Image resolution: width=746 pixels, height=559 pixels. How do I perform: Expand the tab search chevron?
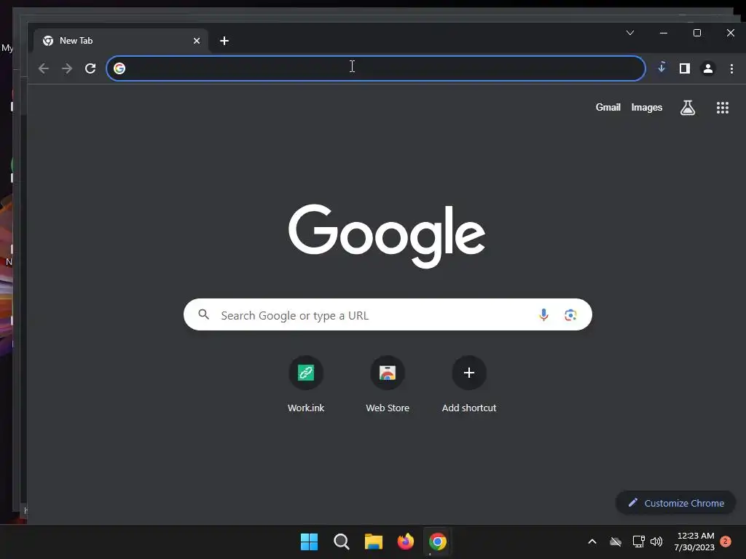(x=630, y=33)
